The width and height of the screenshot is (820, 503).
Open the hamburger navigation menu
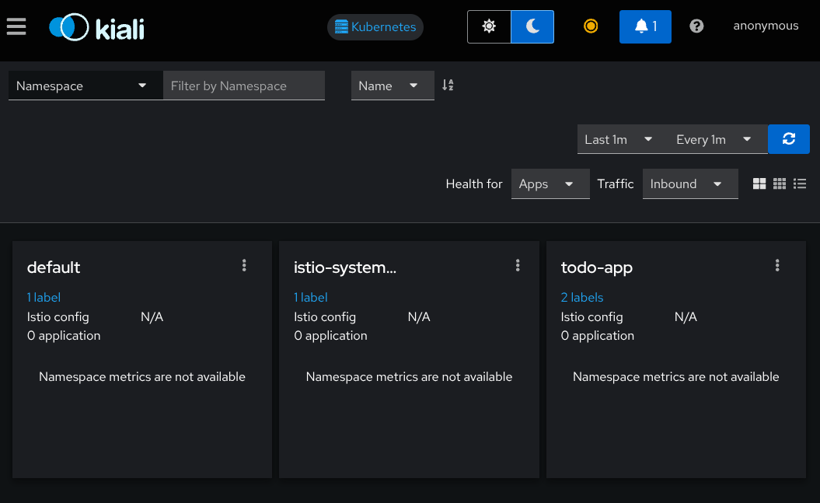pyautogui.click(x=16, y=26)
